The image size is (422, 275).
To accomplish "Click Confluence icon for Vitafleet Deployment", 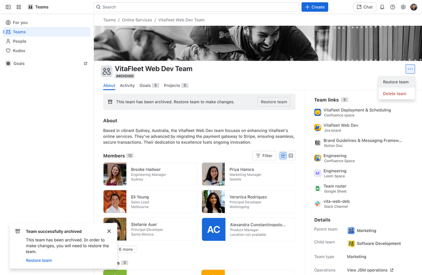I will (318, 112).
